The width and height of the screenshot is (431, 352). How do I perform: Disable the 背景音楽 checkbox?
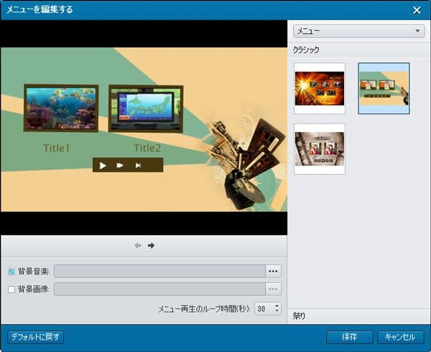(x=11, y=272)
